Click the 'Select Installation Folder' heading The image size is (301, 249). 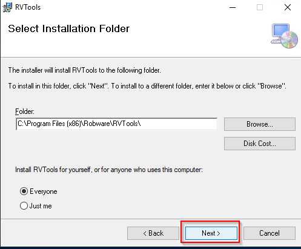pos(69,28)
